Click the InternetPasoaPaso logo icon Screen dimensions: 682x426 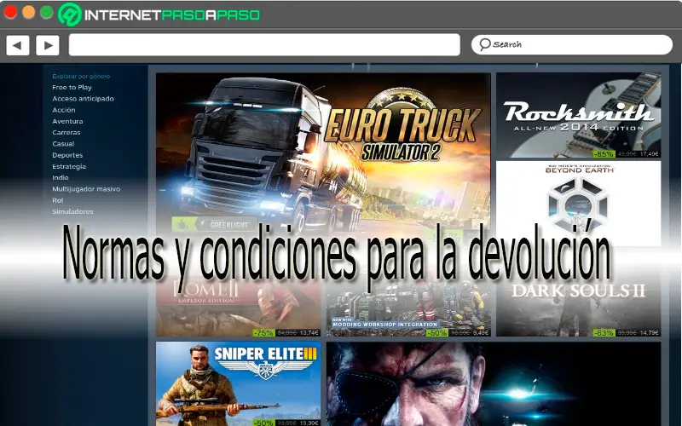point(70,14)
